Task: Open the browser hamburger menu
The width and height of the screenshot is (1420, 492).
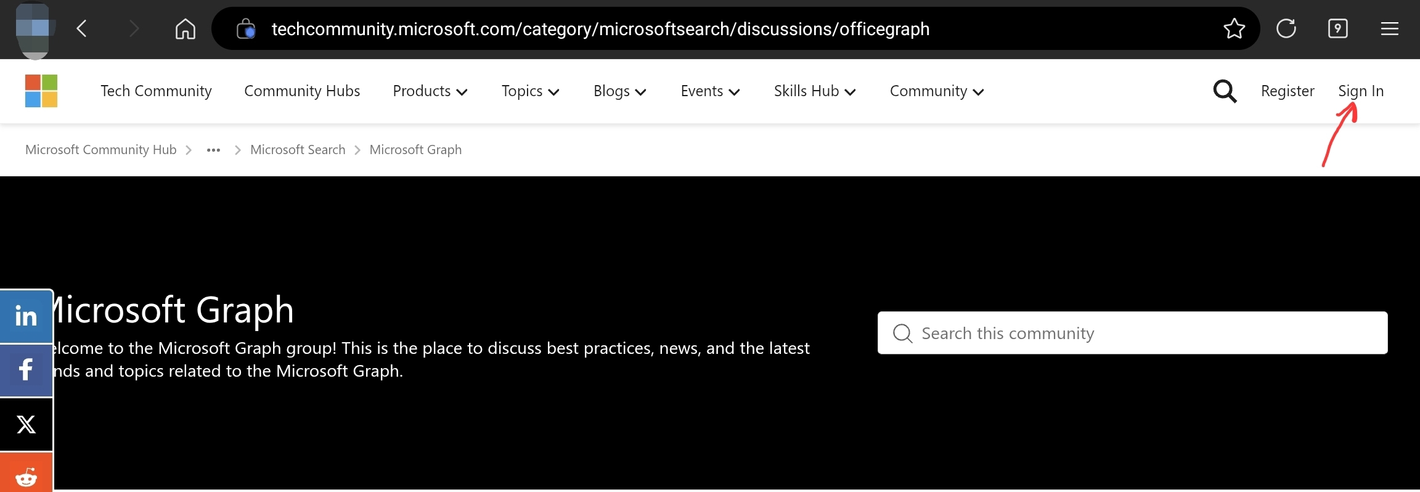Action: 1389,28
